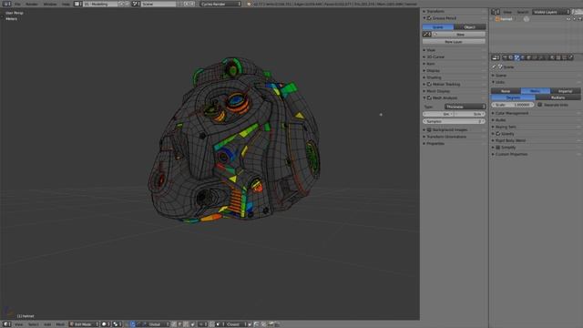Open the Physics properties tab icon

pos(571,57)
